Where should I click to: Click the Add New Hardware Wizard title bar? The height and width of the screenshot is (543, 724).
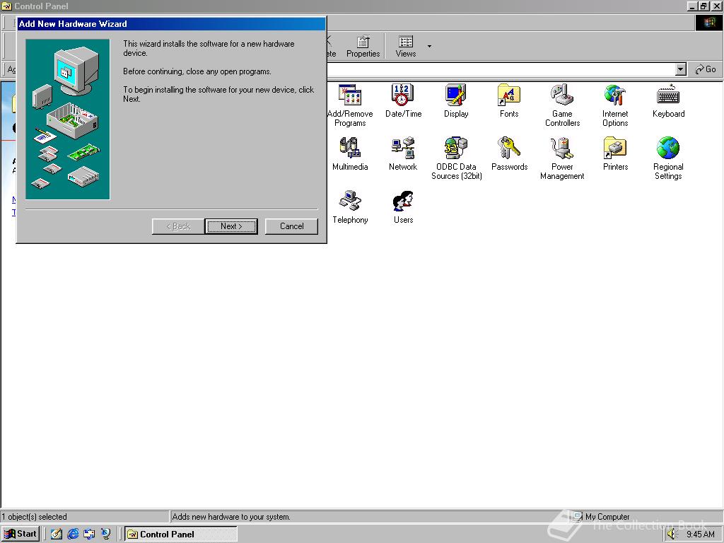tap(171, 24)
